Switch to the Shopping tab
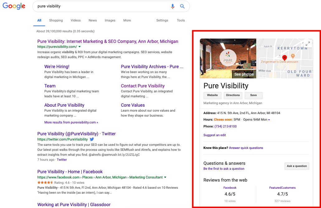Image resolution: width=321 pixels, height=208 pixels. pyautogui.click(x=56, y=21)
